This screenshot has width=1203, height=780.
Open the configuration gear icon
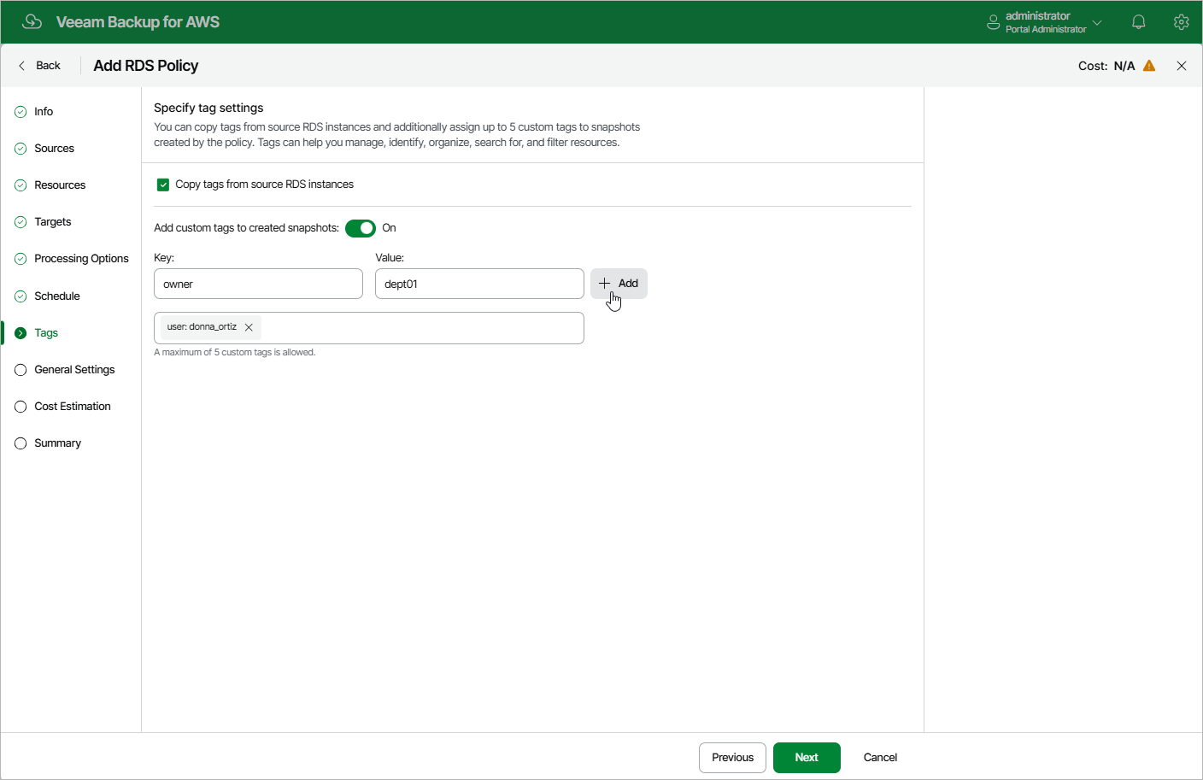[1181, 22]
